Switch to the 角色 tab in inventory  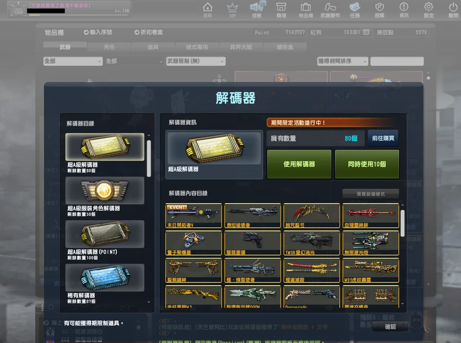(109, 47)
